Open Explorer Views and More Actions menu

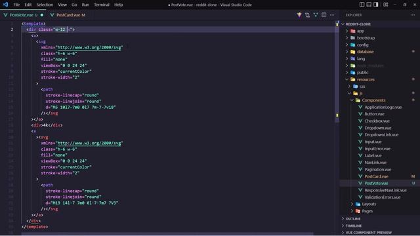pyautogui.click(x=413, y=15)
